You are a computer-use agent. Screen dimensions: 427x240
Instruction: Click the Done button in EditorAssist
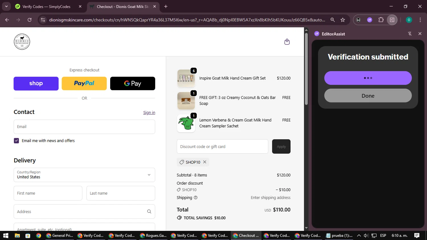tap(368, 96)
